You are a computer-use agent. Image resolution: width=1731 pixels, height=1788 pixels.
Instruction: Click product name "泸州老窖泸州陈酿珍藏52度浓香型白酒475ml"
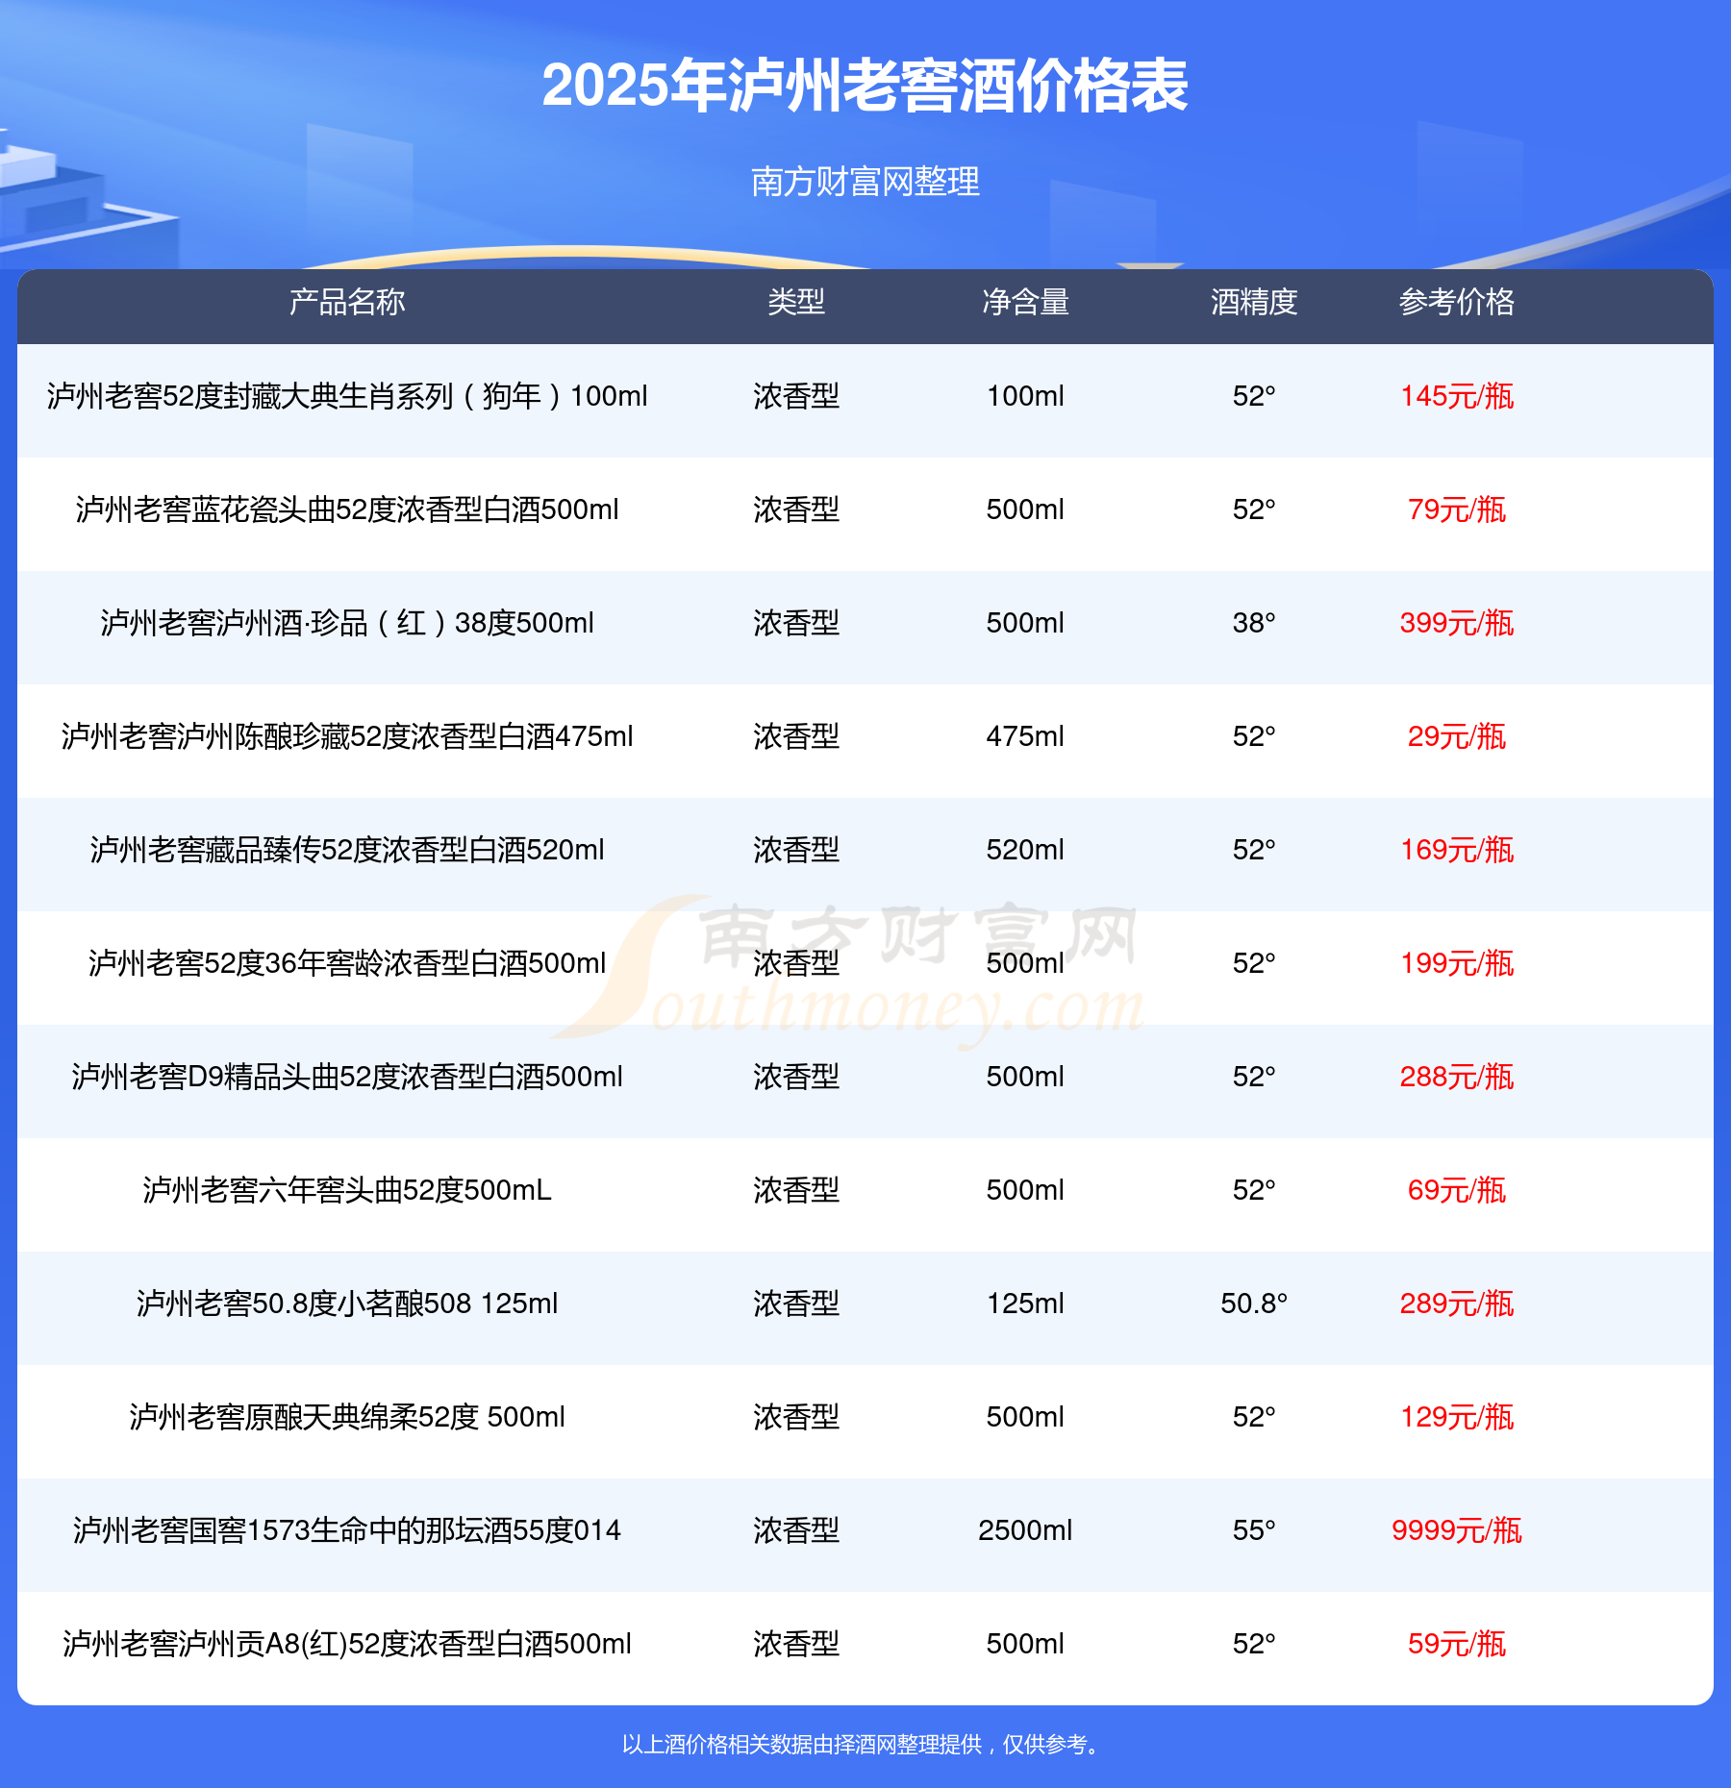347,736
